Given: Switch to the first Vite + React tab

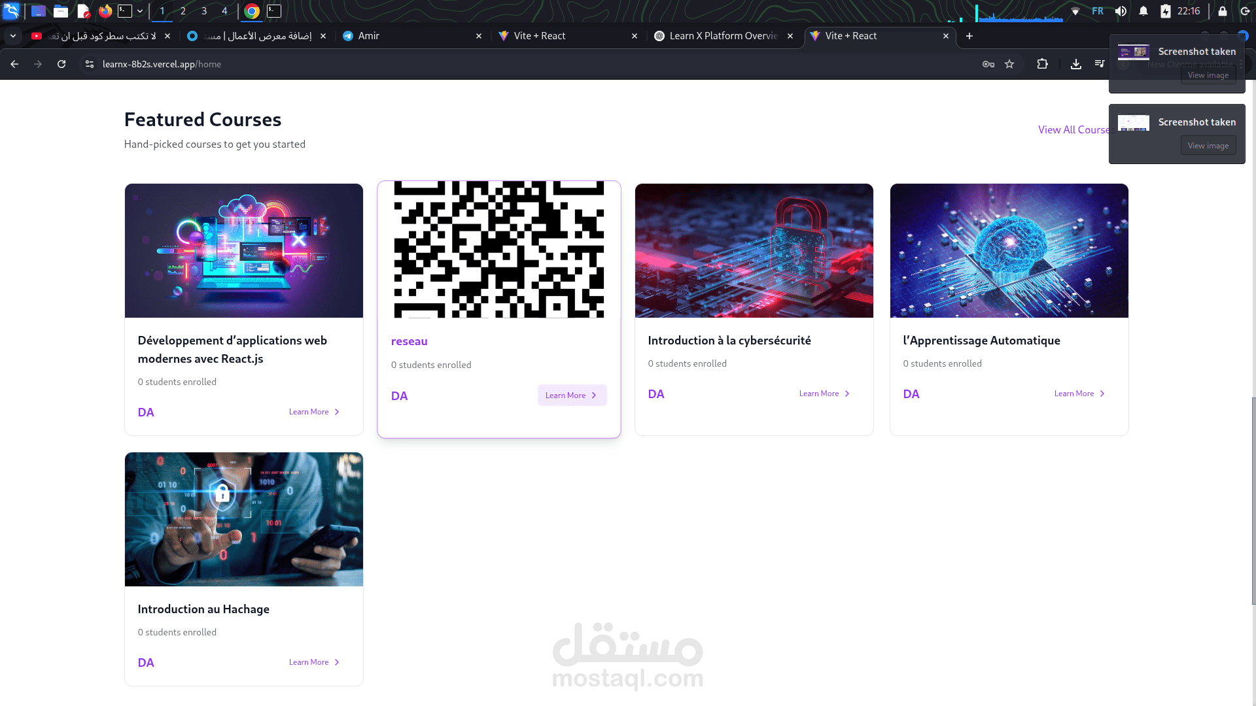Looking at the screenshot, I should click(x=568, y=36).
